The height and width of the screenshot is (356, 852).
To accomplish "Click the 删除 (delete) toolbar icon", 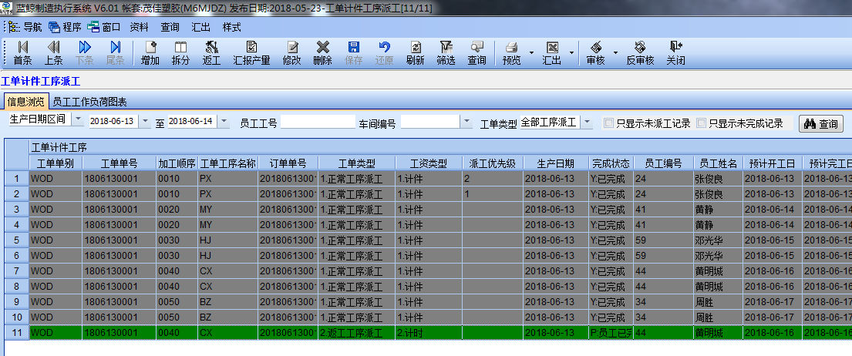I will (x=322, y=52).
